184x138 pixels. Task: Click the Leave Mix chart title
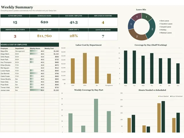tap(141, 9)
